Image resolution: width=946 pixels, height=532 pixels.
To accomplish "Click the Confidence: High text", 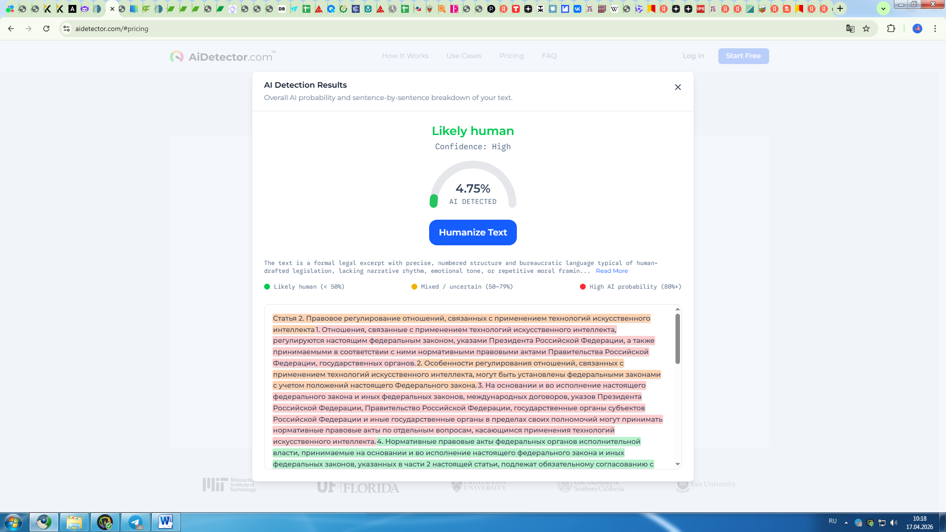I will (x=473, y=147).
